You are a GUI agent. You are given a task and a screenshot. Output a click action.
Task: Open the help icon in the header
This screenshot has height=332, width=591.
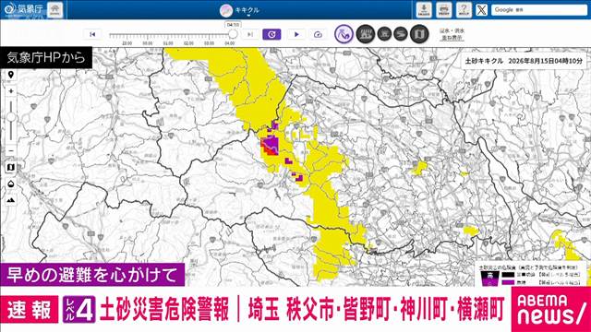coord(464,10)
